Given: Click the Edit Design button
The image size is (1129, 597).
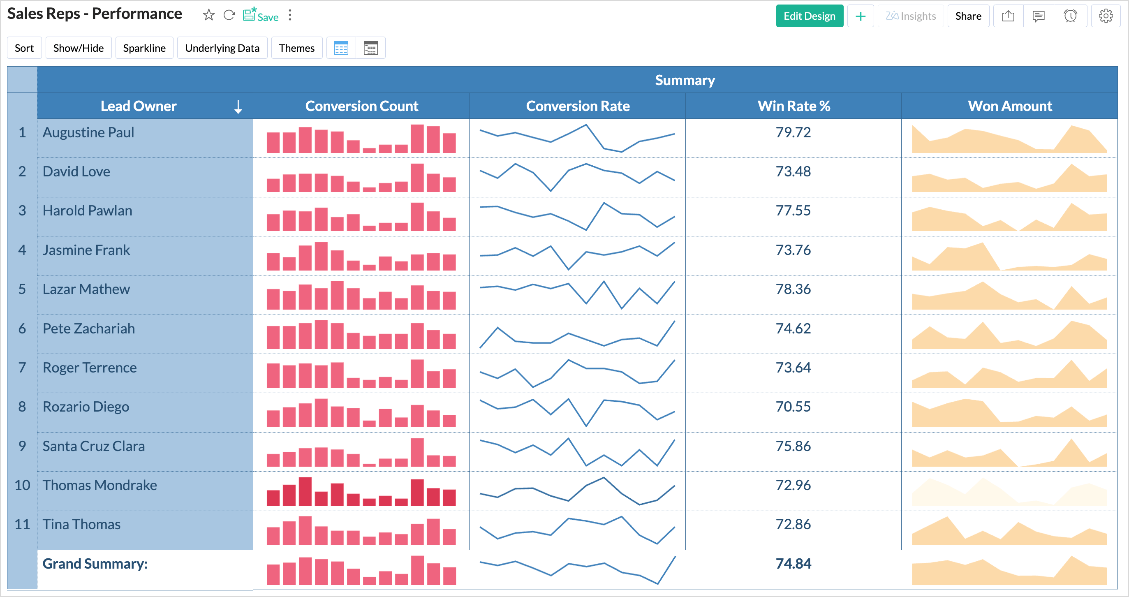Looking at the screenshot, I should click(809, 16).
